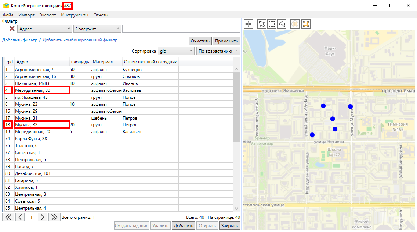Open the Адрес filter field dropdown
This screenshot has height=232, width=417.
pyautogui.click(x=45, y=29)
